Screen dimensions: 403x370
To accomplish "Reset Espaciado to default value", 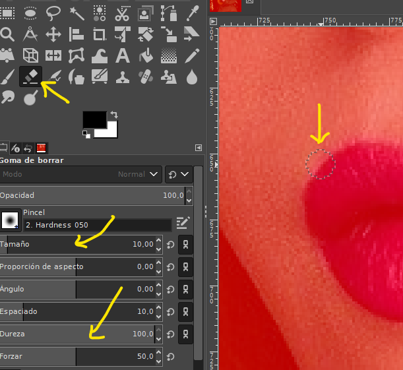I will tap(170, 311).
